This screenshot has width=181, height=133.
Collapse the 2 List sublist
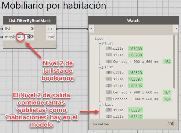click(100, 105)
